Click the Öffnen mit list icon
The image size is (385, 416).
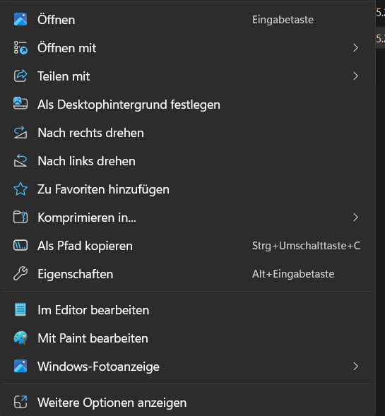coord(20,48)
